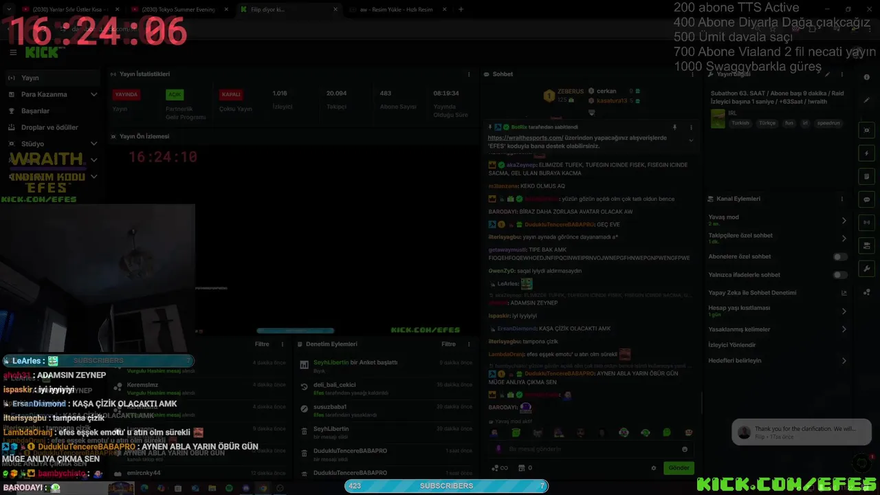This screenshot has width=880, height=495.
Task: Open the 'Thank you for the clarification' notification
Action: [801, 432]
